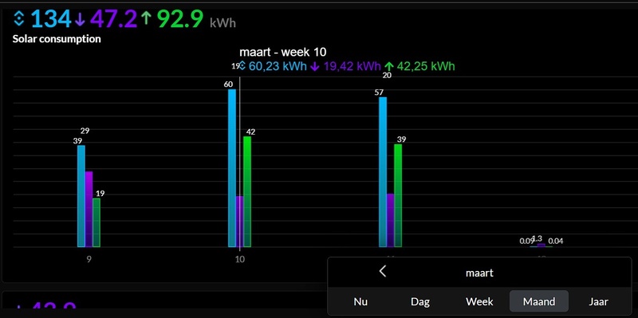638x318 pixels.
Task: Click the x-axis label 10
Action: [240, 260]
